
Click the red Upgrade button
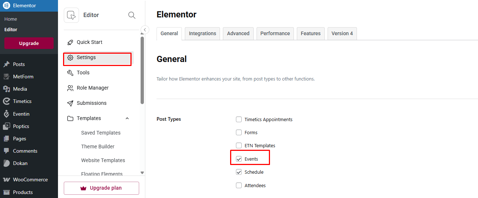pyautogui.click(x=29, y=44)
